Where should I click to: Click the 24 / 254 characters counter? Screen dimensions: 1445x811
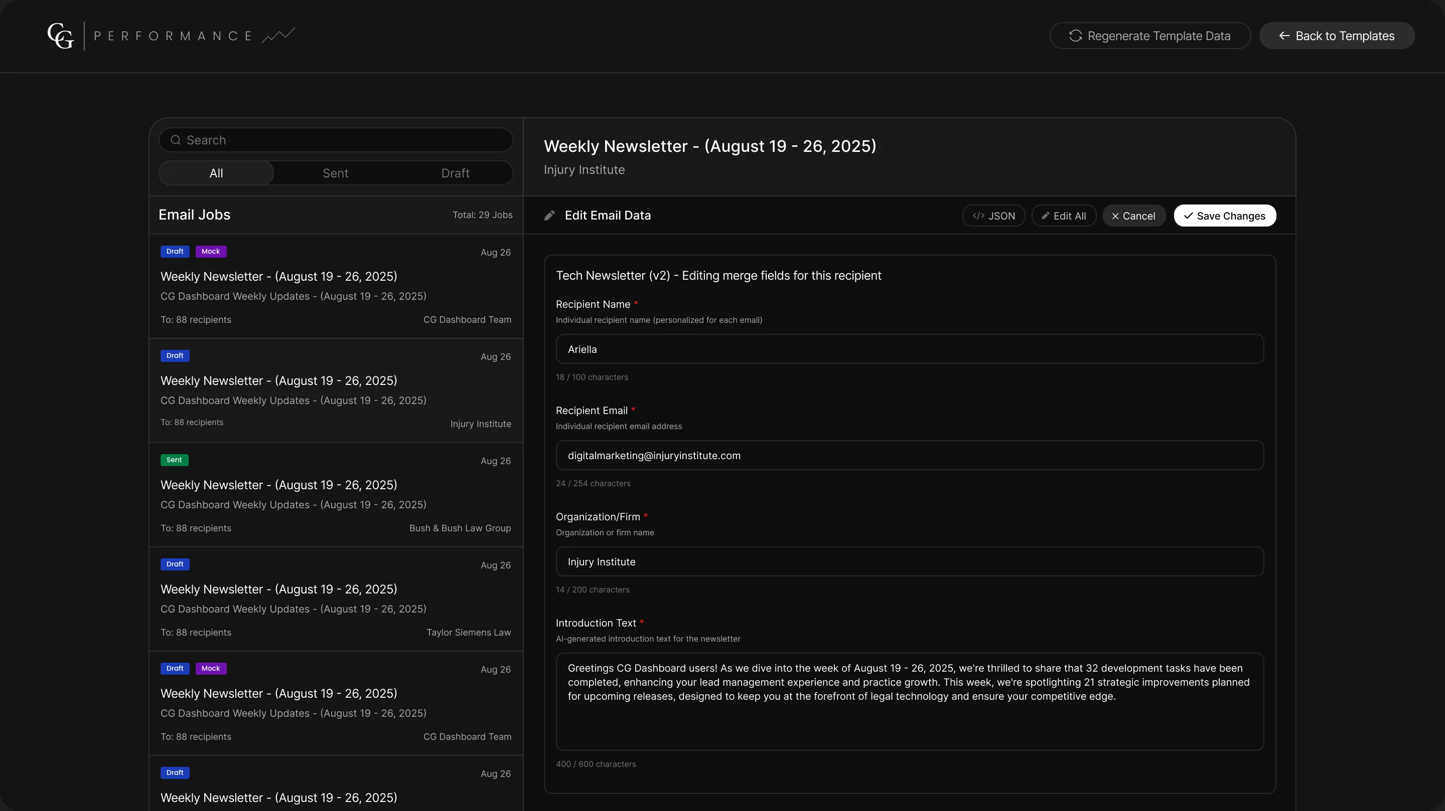click(x=593, y=484)
